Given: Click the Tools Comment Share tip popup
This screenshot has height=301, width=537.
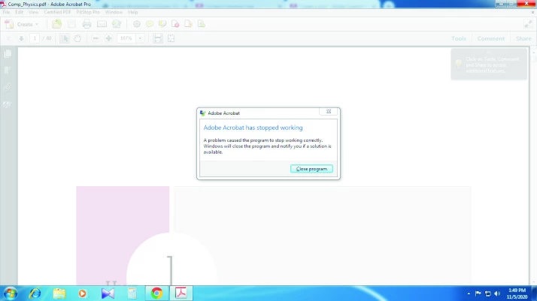Looking at the screenshot, I should coord(489,65).
